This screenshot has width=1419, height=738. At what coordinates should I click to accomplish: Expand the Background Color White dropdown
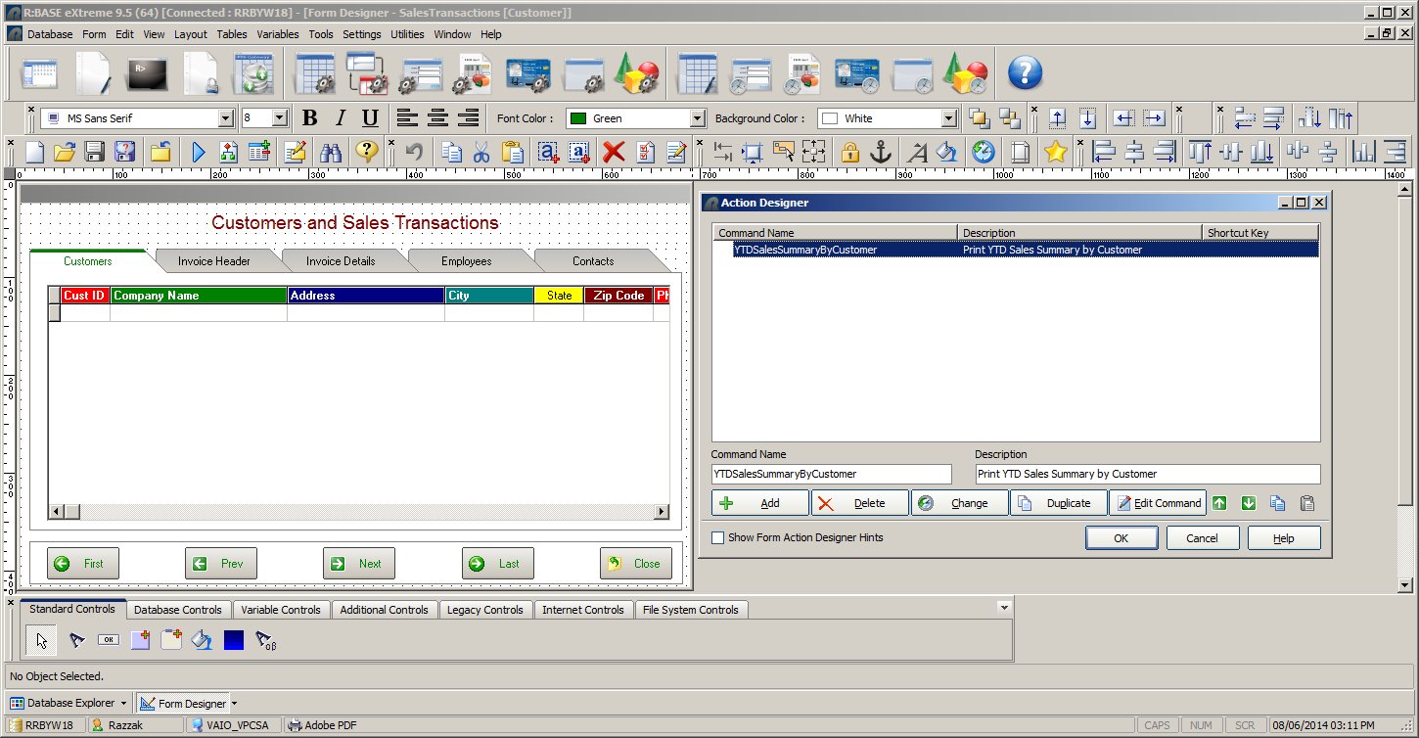point(947,118)
